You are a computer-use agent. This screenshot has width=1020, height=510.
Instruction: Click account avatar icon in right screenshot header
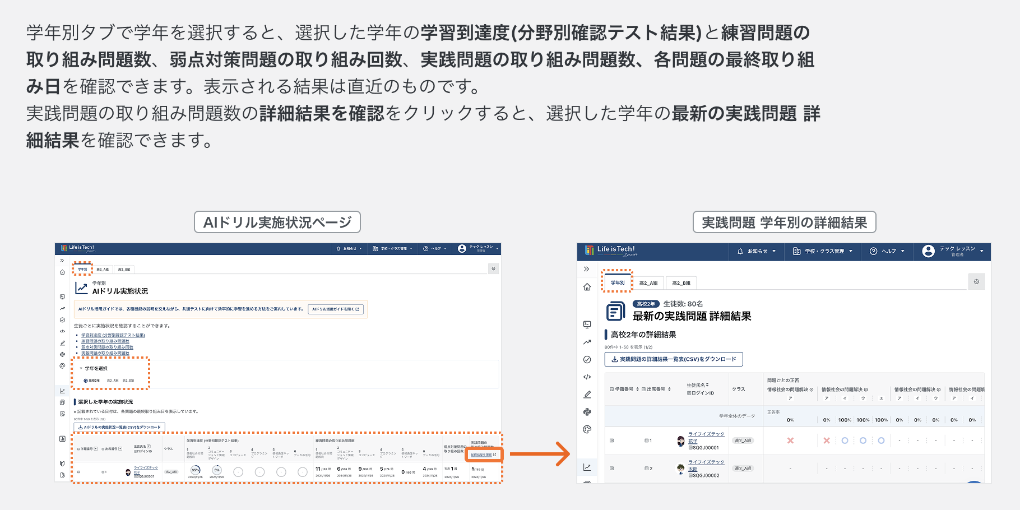pos(928,251)
